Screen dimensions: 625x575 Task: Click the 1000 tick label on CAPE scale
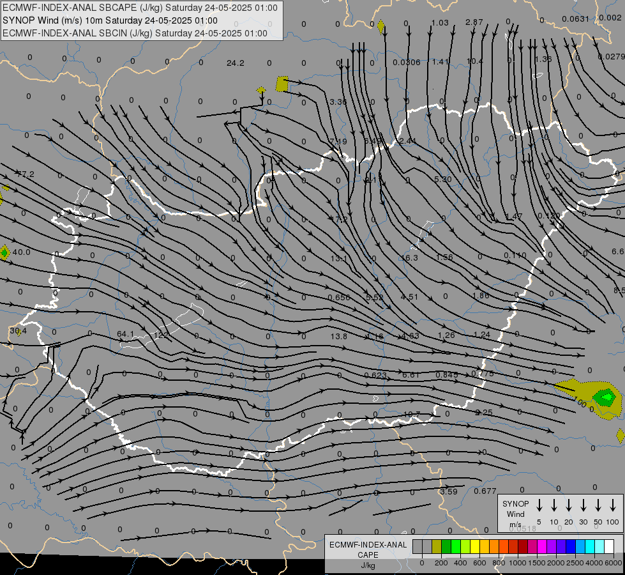click(x=517, y=563)
